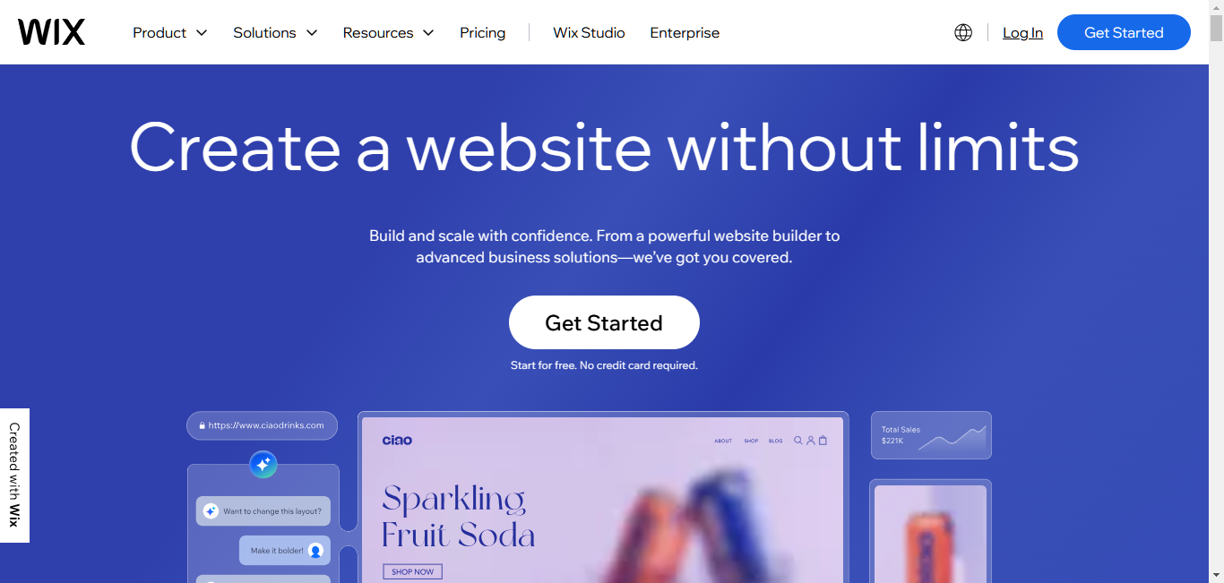The width and height of the screenshot is (1224, 583).
Task: Open the Enterprise menu item
Action: tap(685, 32)
